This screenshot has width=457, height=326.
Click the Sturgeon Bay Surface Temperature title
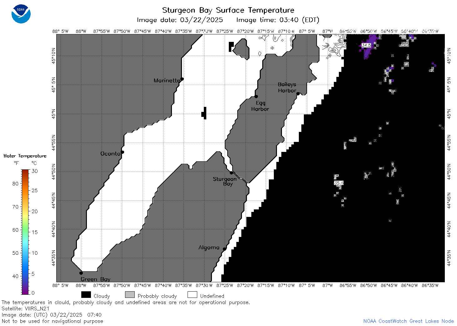pyautogui.click(x=228, y=10)
